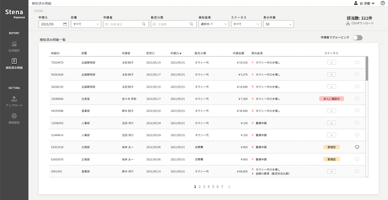Open the 検知結果 dropdown
Viewport: 388px width, 200px height.
pyautogui.click(x=214, y=24)
